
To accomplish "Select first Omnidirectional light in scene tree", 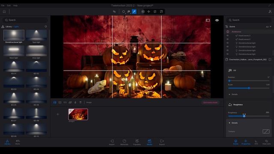I will click(x=247, y=43).
